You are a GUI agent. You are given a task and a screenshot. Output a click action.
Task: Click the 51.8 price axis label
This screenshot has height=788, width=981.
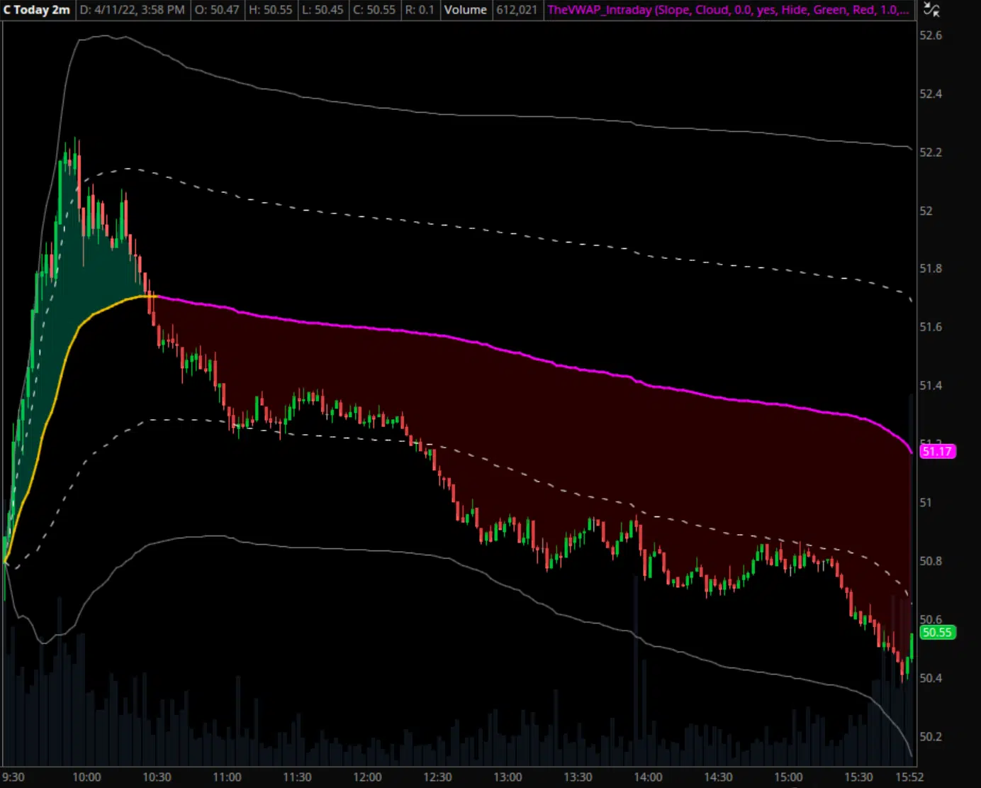coord(931,269)
